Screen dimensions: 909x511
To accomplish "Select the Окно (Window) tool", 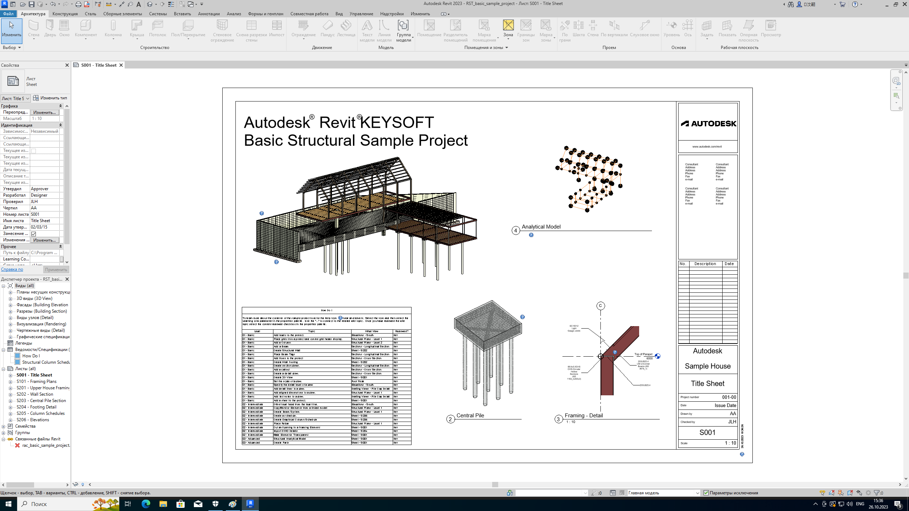I will coord(64,28).
